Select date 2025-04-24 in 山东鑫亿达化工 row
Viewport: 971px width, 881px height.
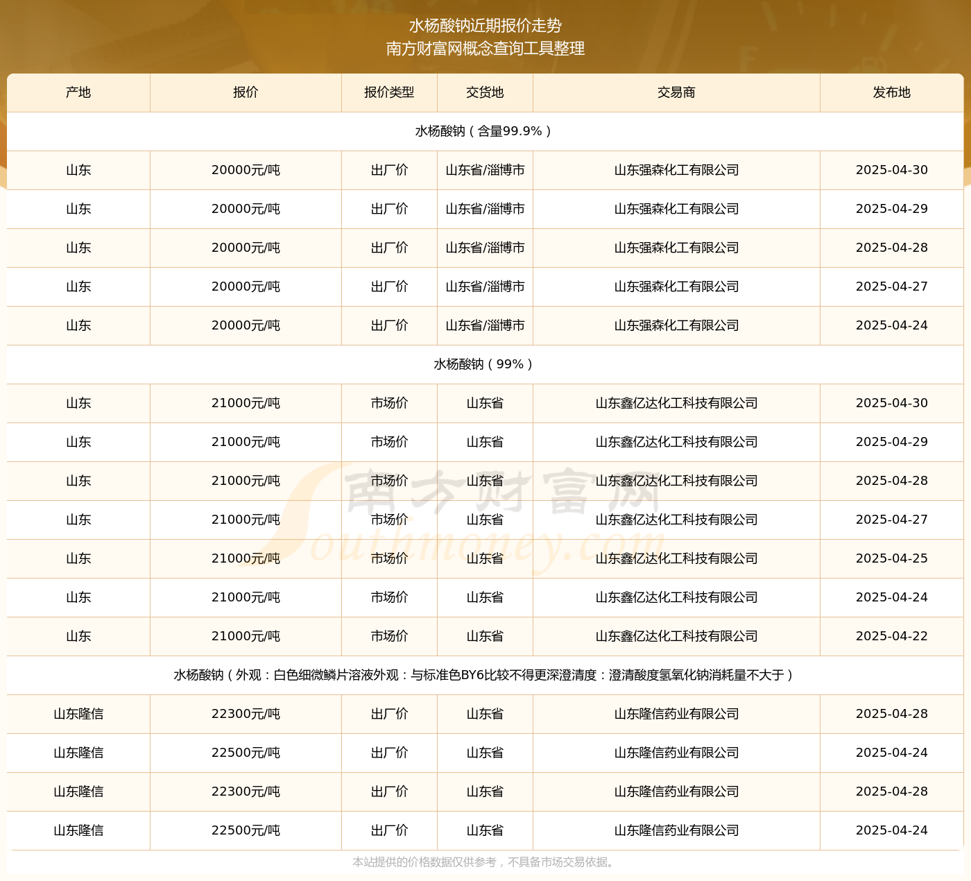891,597
